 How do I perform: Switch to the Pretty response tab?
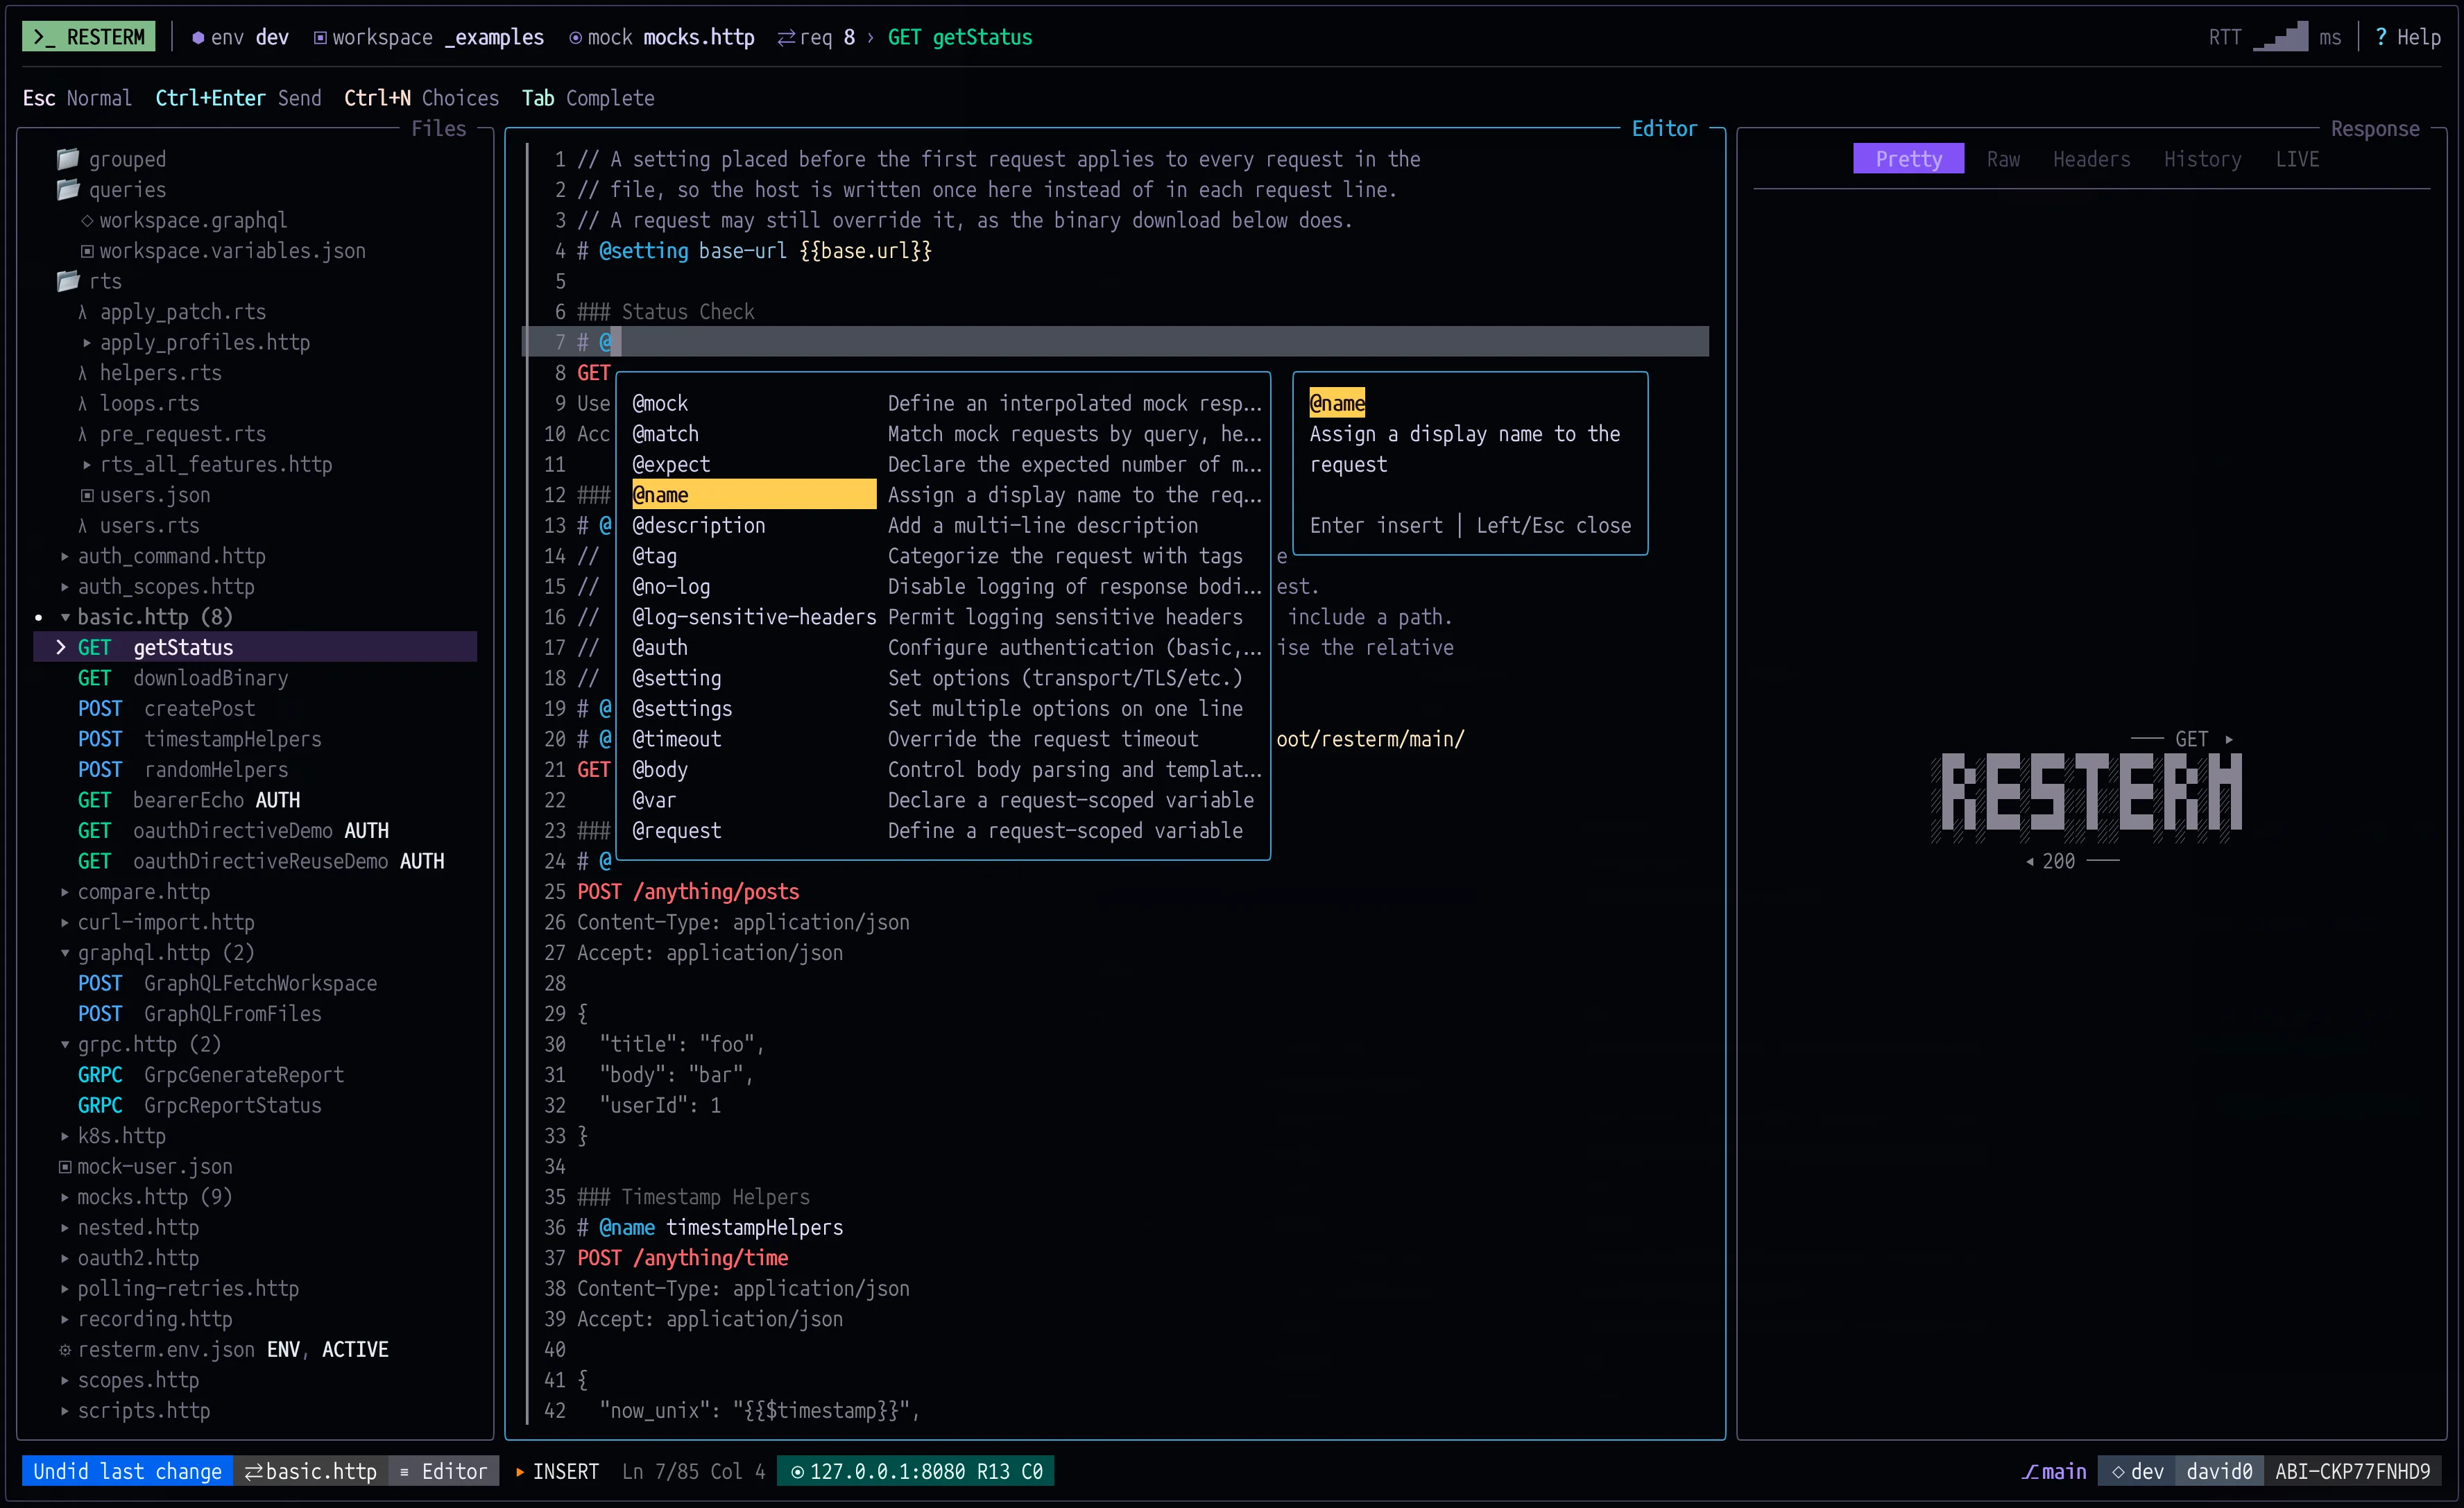click(1908, 159)
